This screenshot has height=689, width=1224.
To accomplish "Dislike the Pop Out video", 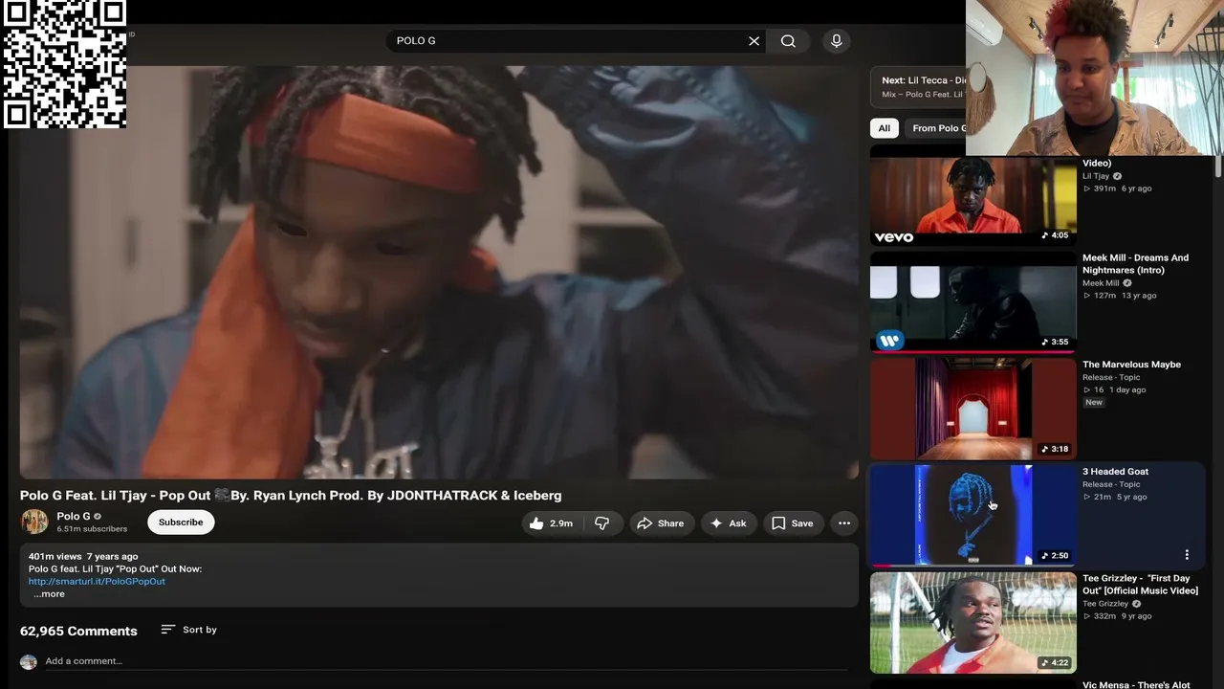I will click(601, 523).
